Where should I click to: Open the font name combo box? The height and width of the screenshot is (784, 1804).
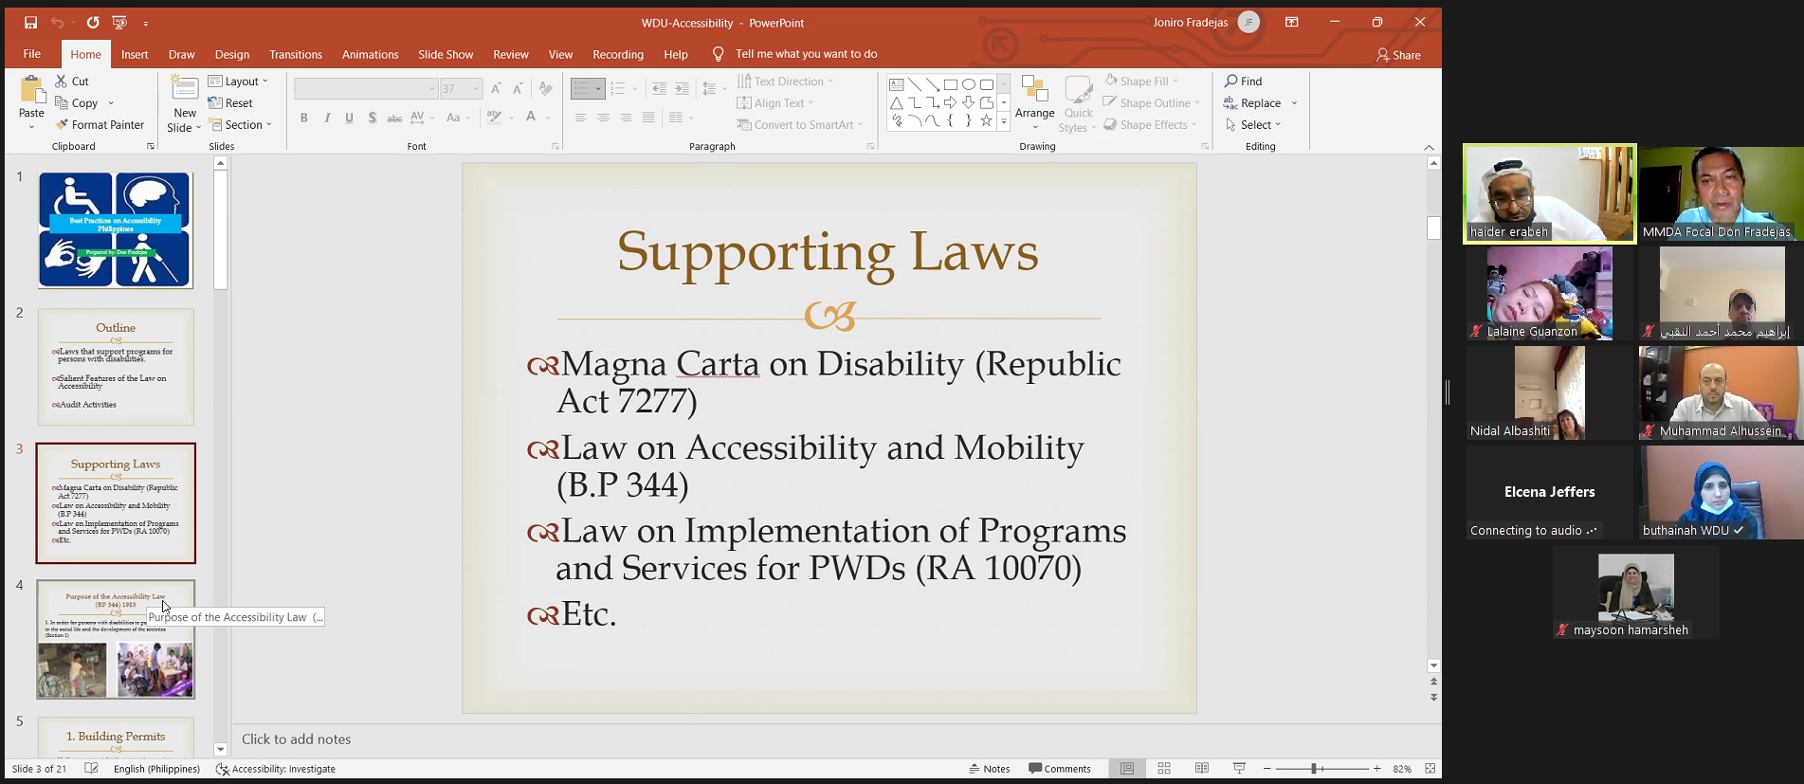[366, 89]
